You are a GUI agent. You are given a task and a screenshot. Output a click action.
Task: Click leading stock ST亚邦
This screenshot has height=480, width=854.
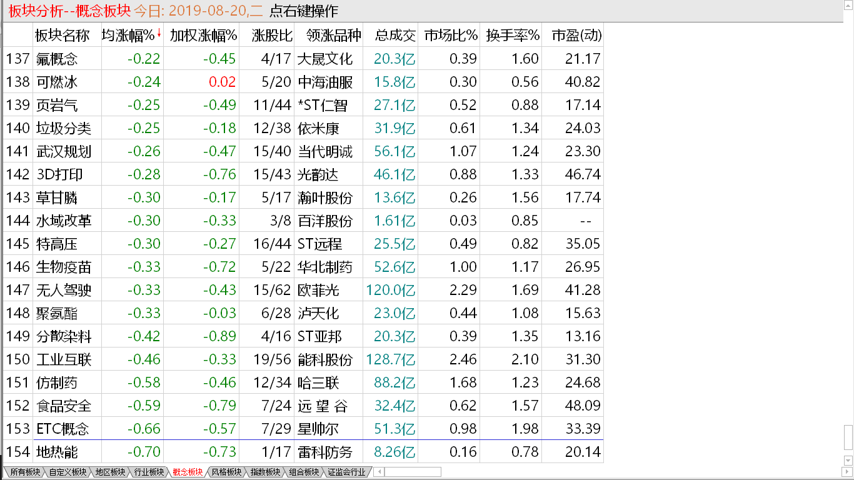tap(319, 336)
